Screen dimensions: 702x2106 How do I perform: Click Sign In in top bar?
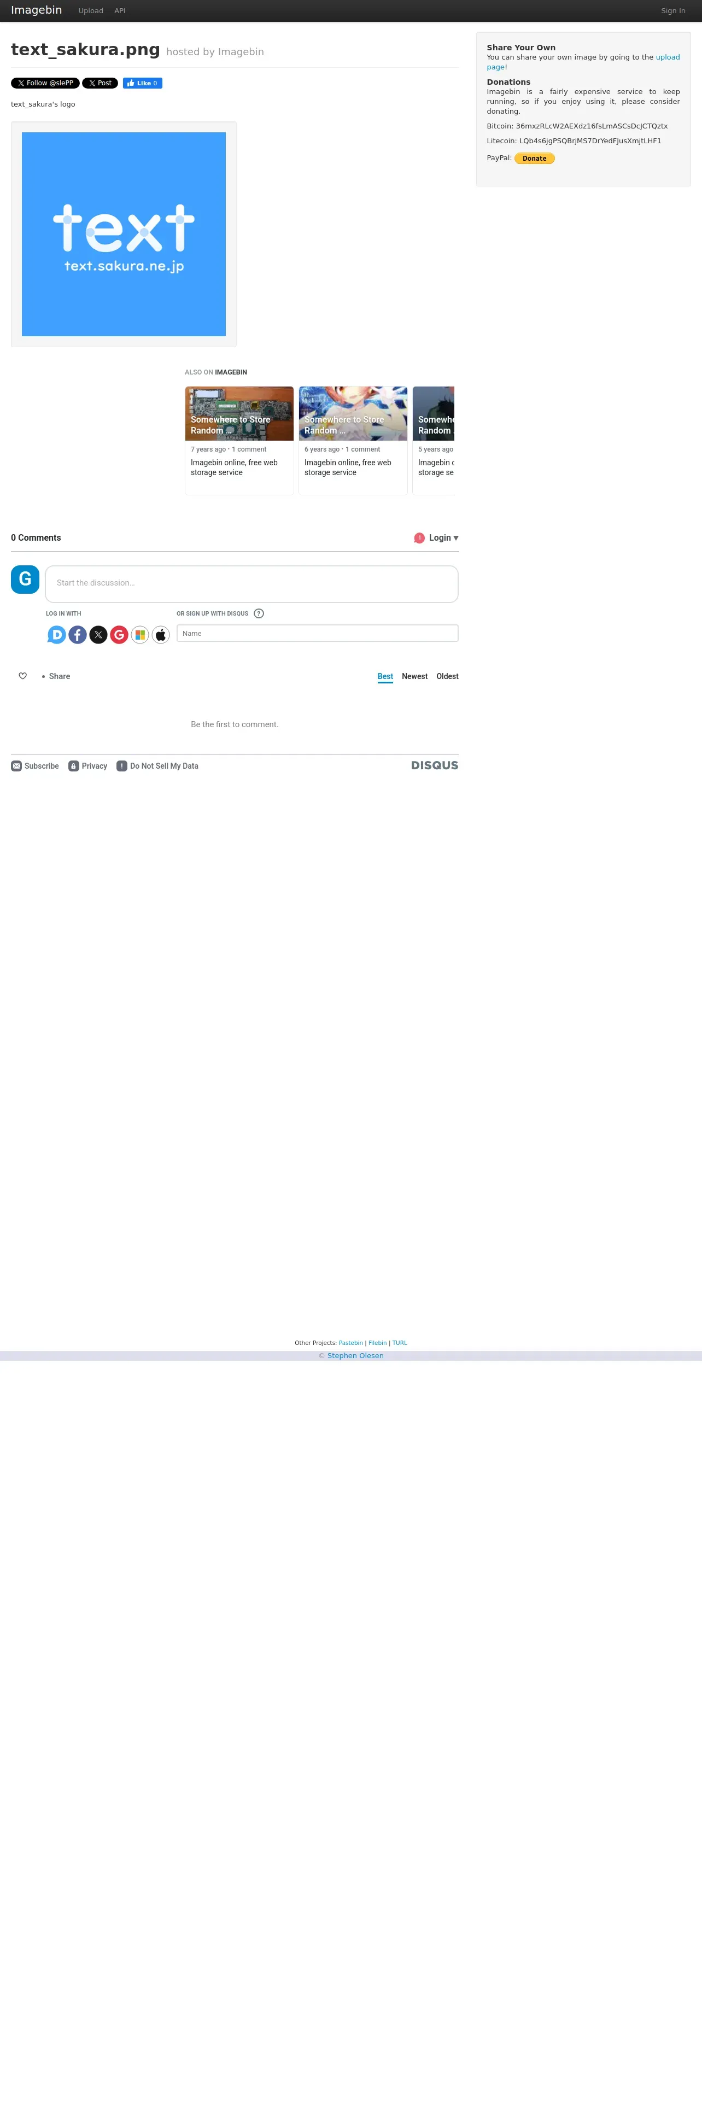click(674, 10)
